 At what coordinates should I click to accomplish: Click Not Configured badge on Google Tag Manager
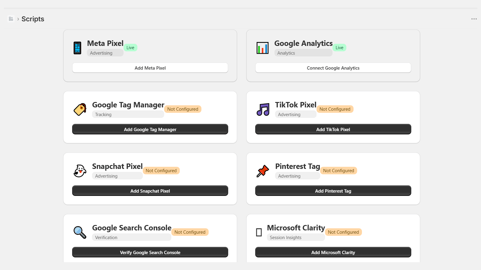coord(183,109)
